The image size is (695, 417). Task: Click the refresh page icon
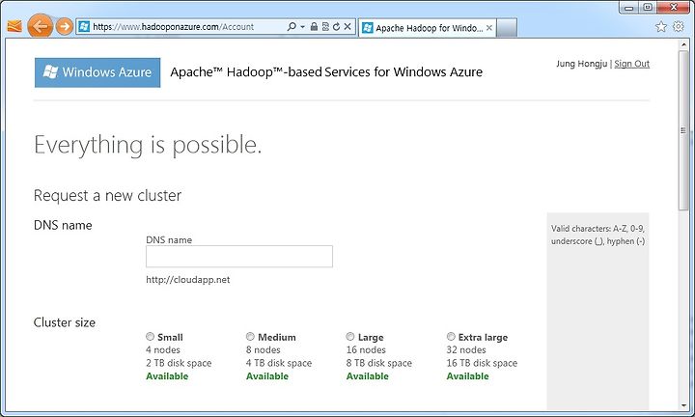(x=337, y=27)
